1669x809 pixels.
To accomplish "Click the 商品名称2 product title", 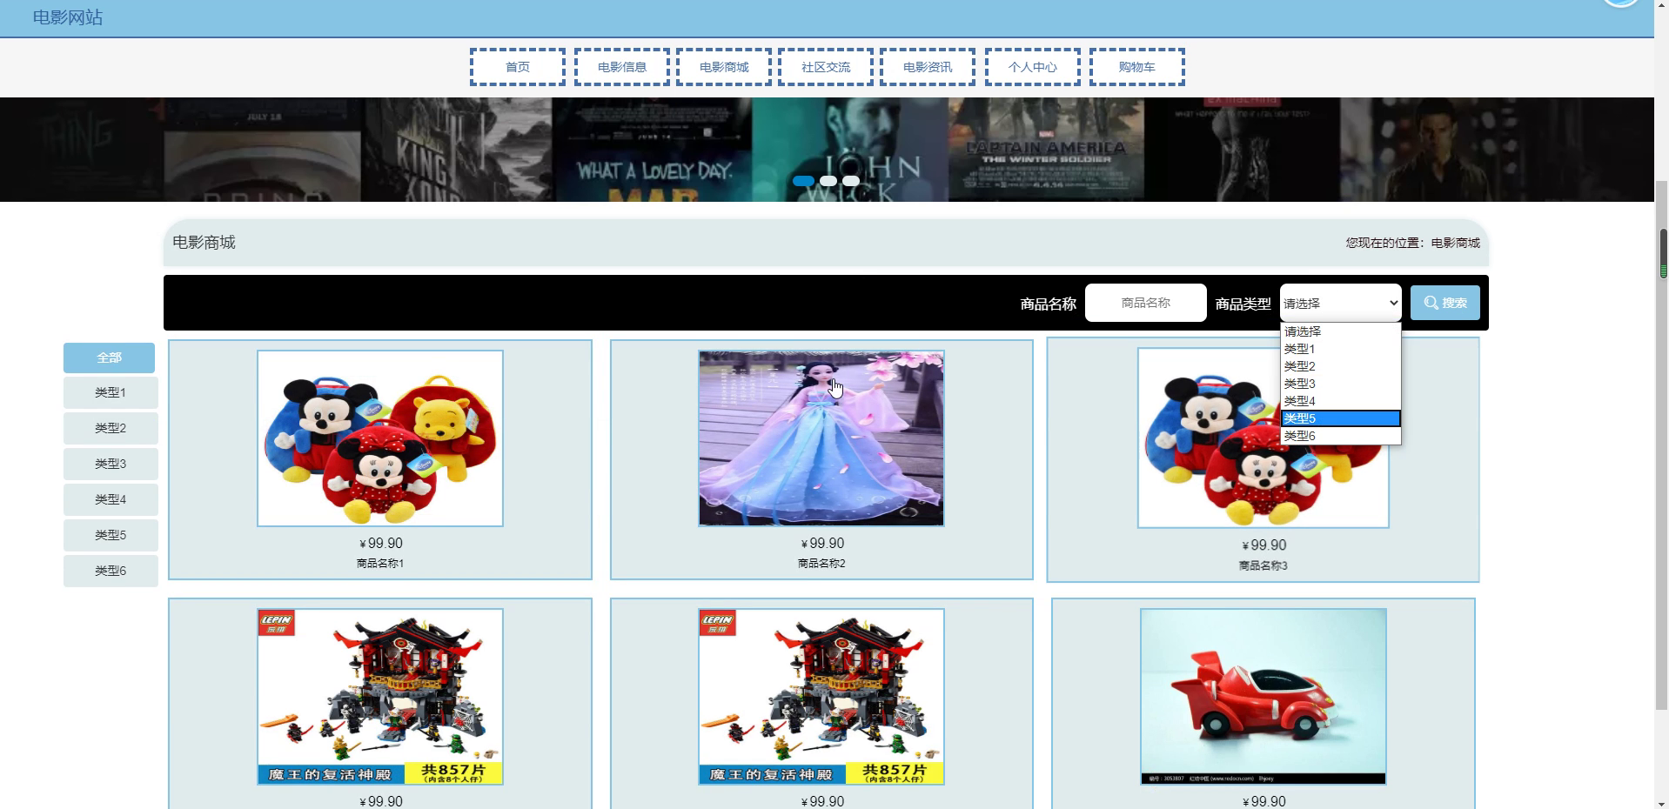I will click(x=821, y=564).
